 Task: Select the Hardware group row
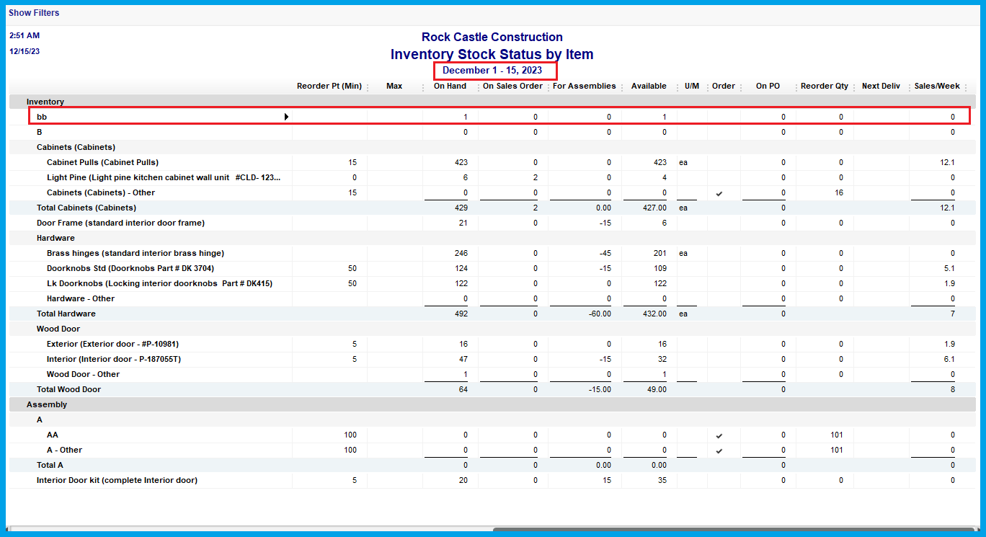click(x=492, y=238)
